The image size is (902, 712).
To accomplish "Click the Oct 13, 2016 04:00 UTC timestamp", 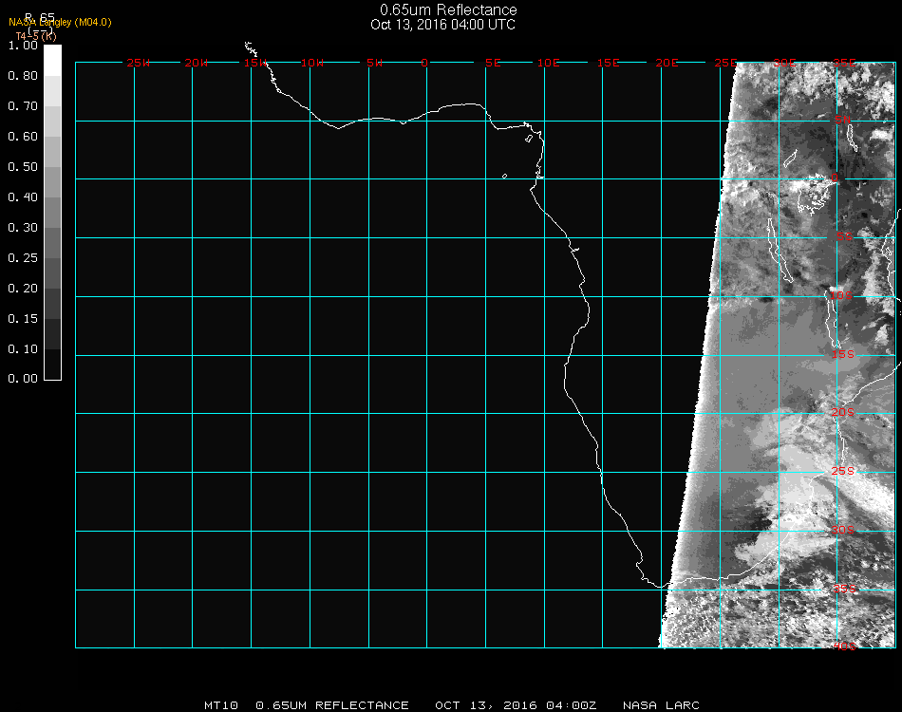I will click(x=443, y=24).
